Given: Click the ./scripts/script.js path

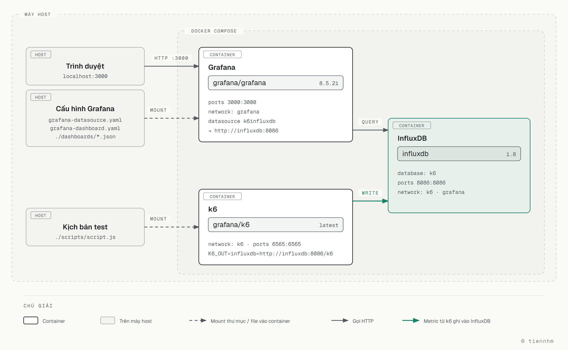Looking at the screenshot, I should (x=85, y=237).
